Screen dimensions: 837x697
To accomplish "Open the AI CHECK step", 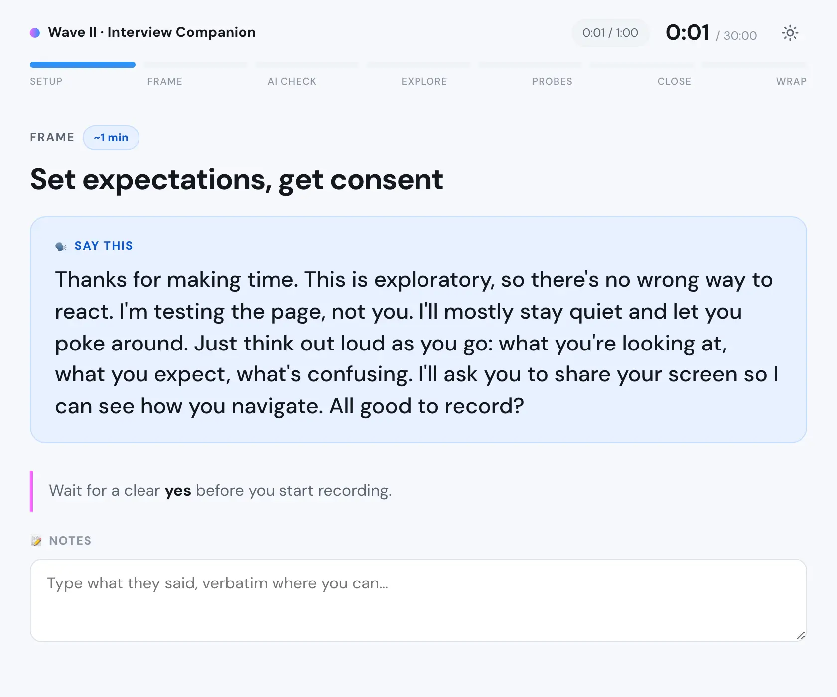I will tap(292, 81).
